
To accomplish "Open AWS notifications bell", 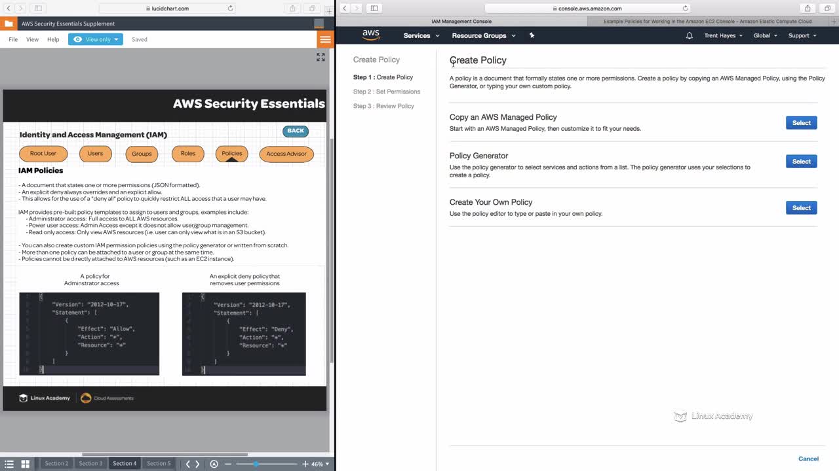I will 689,35.
